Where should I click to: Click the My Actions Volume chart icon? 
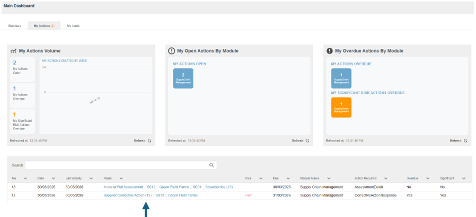(13, 51)
